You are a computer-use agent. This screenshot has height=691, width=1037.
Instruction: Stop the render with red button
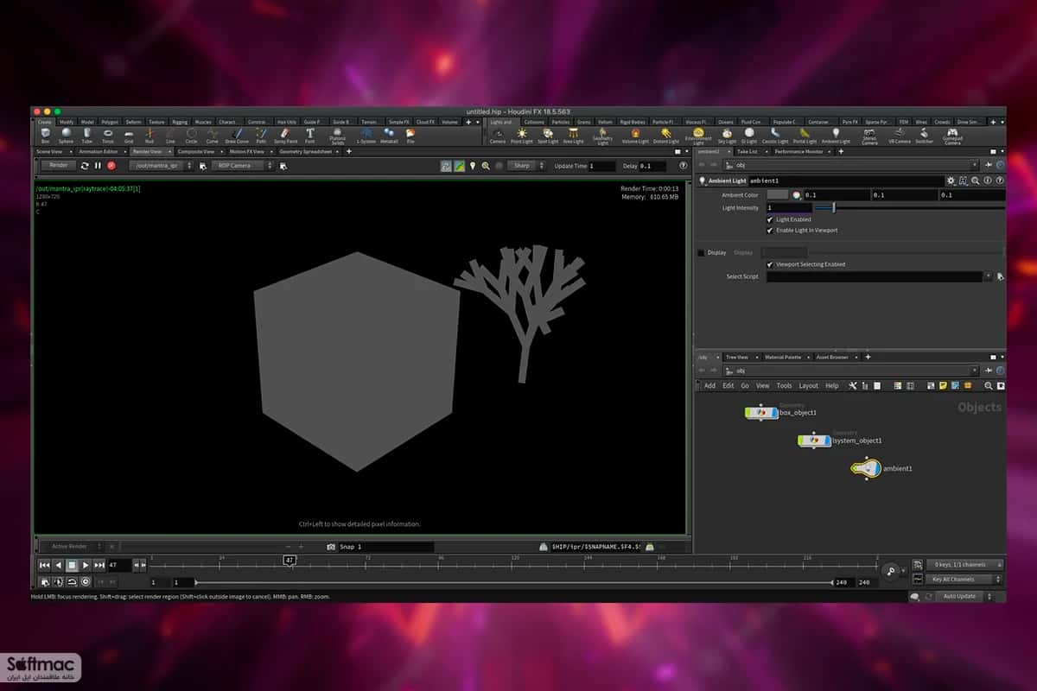[x=111, y=165]
